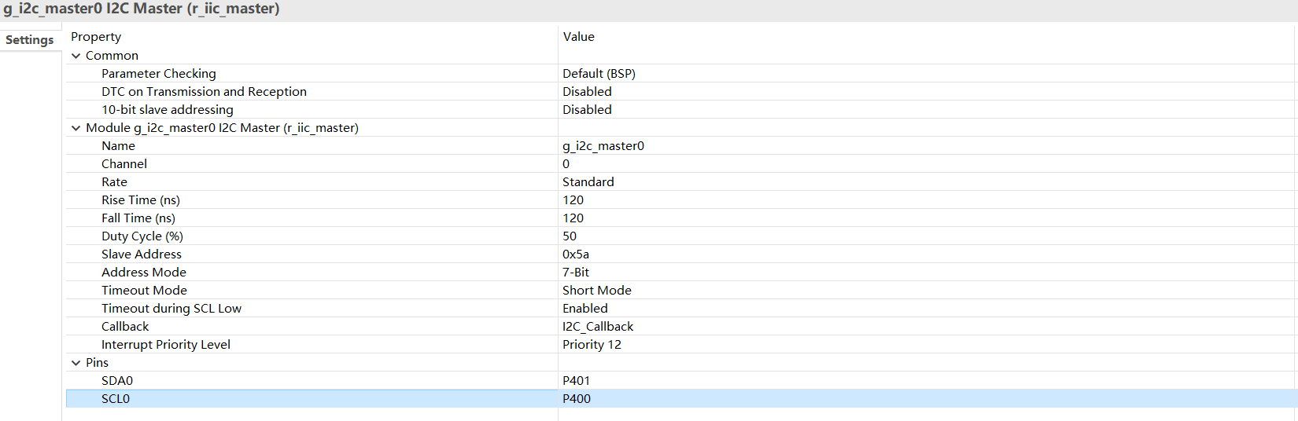Edit the Fall Time value 120
The image size is (1298, 421).
pos(573,218)
